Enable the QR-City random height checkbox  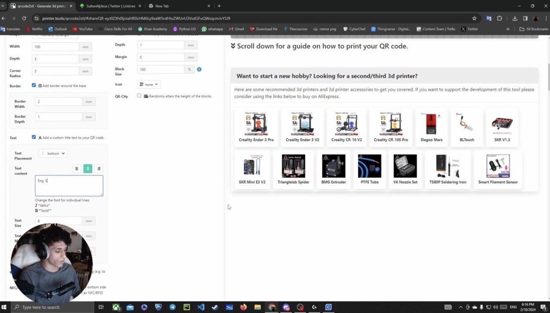click(139, 96)
